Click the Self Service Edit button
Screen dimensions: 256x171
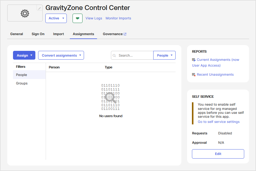click(x=218, y=154)
